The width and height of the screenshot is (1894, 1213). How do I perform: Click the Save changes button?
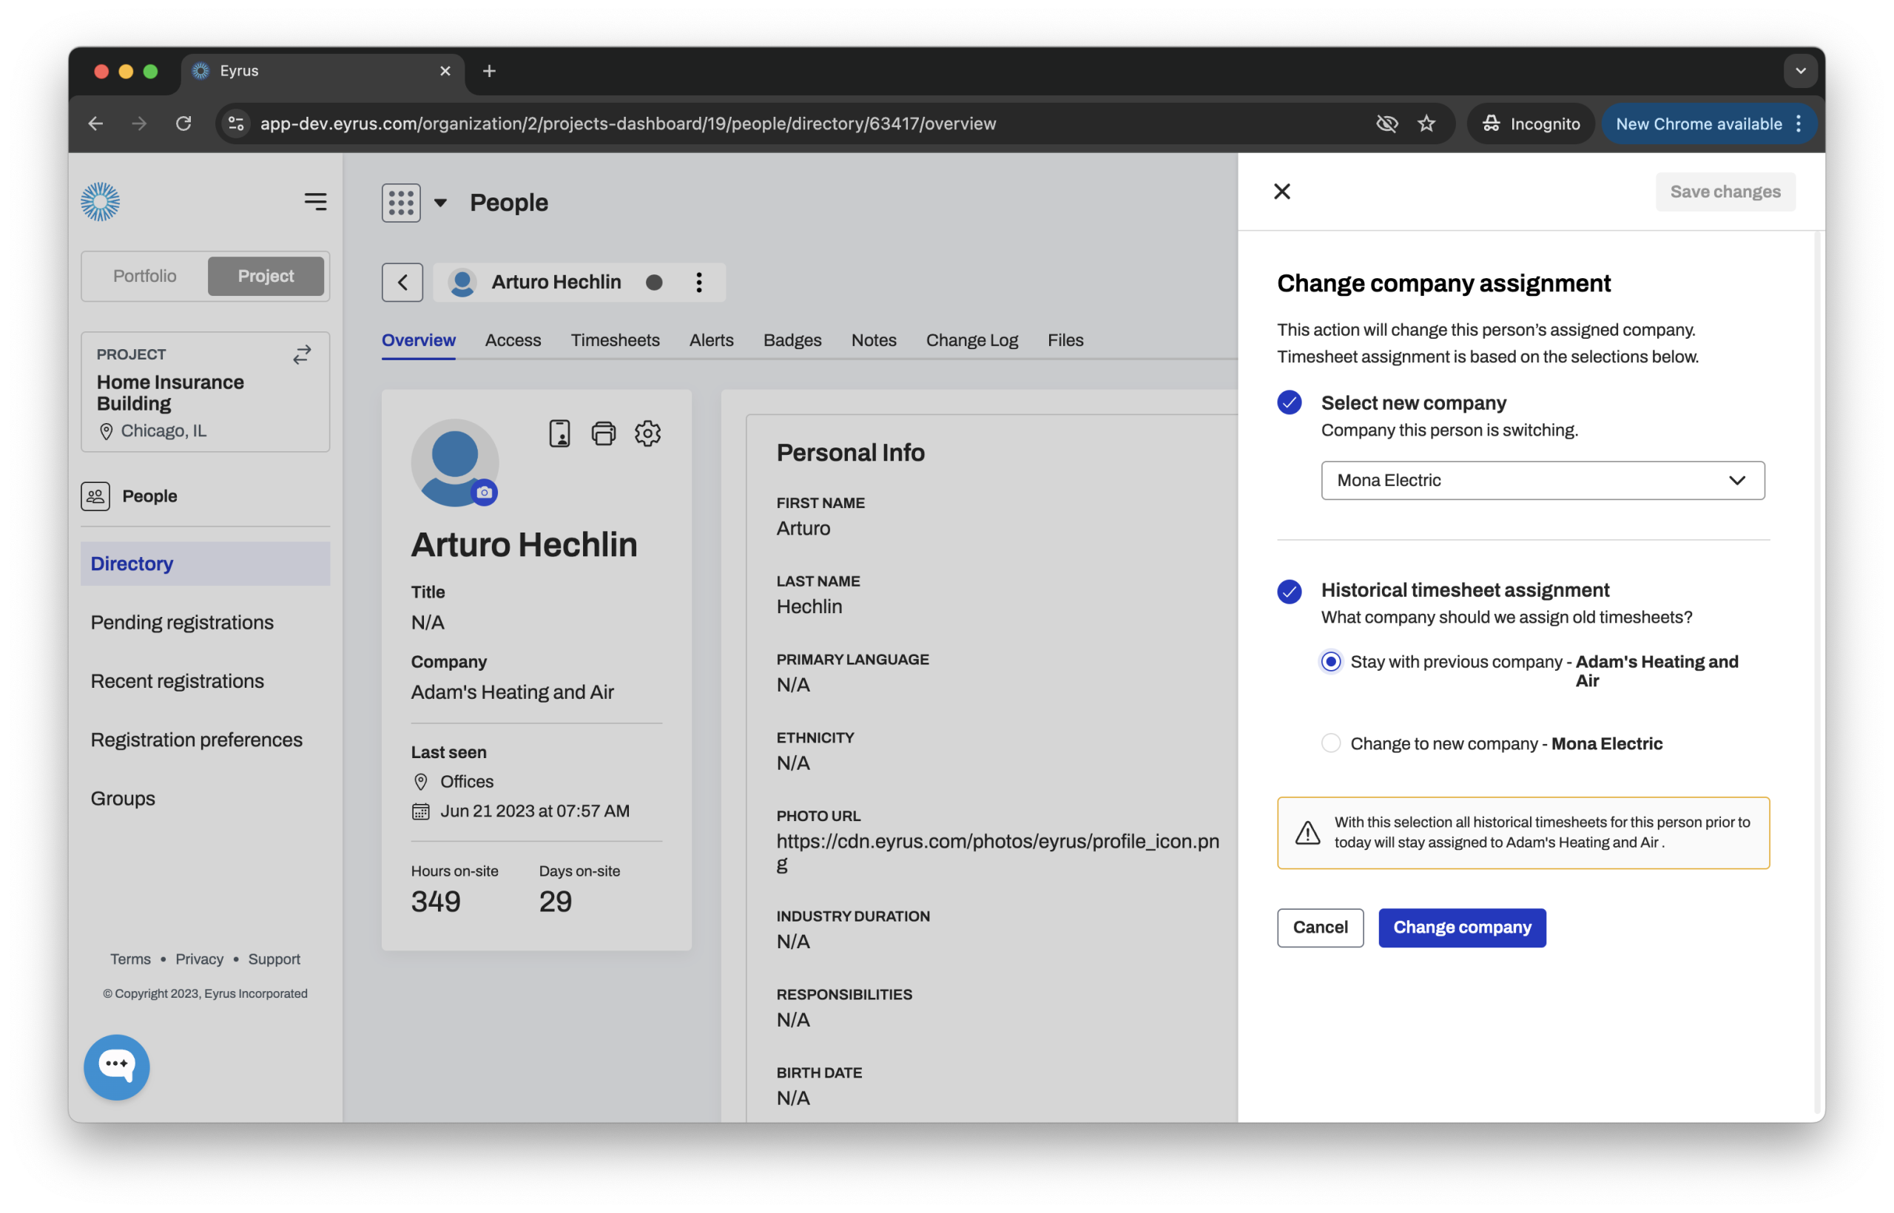pos(1725,192)
